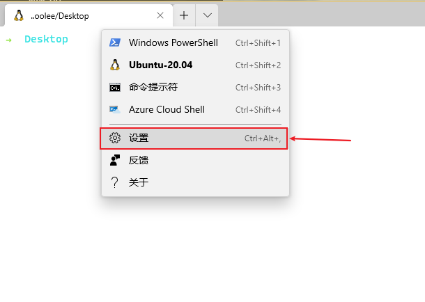Click the Ctrl+Alt+, shortcut text

[x=263, y=138]
